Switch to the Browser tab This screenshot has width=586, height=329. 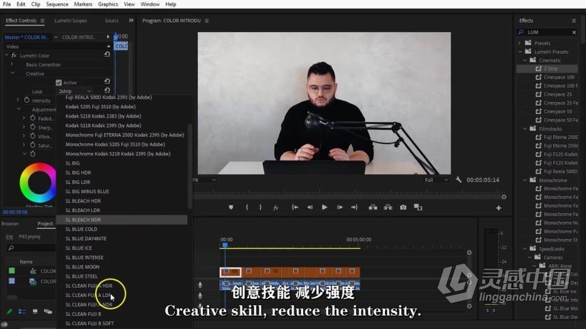point(10,223)
